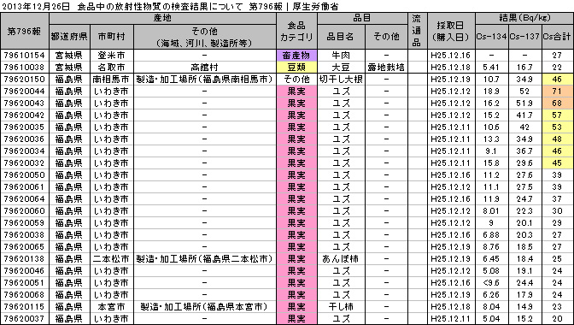
Task: Click the Cs-137 value 51.9
Action: pyautogui.click(x=525, y=103)
